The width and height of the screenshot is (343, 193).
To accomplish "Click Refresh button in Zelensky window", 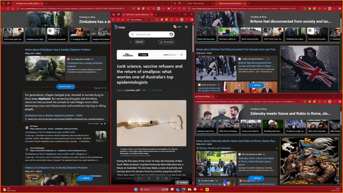I will point(256,178).
